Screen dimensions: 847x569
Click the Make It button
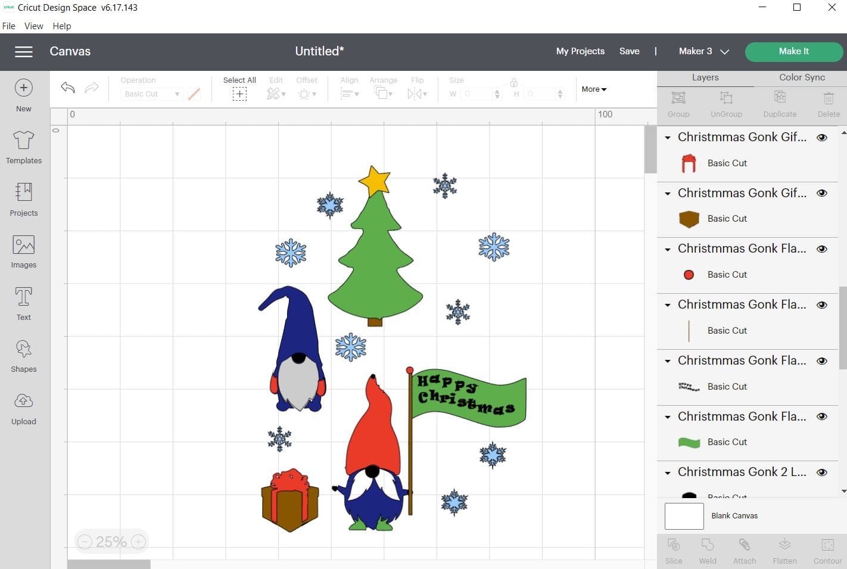(x=793, y=51)
